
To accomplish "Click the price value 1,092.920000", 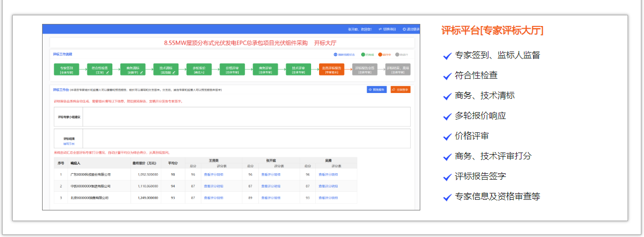I will (148, 174).
